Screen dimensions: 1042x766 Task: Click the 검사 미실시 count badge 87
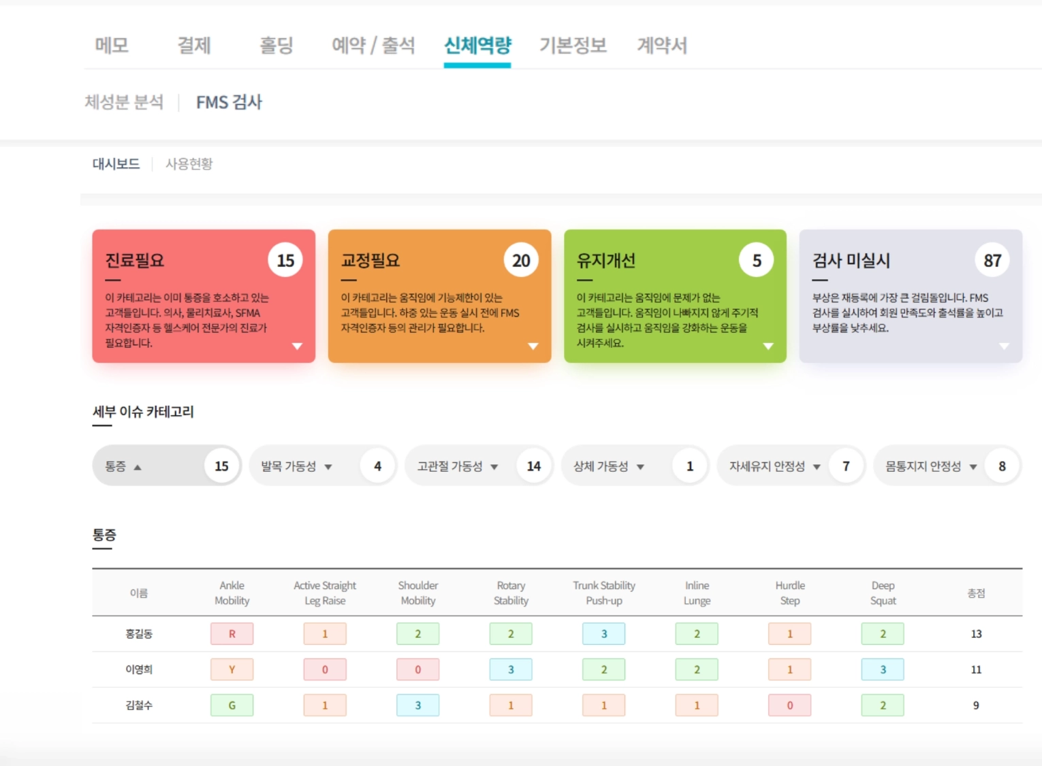(992, 260)
